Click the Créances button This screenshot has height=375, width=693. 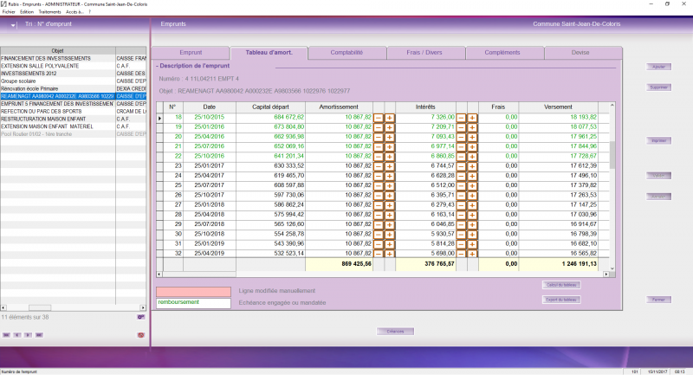coord(395,332)
